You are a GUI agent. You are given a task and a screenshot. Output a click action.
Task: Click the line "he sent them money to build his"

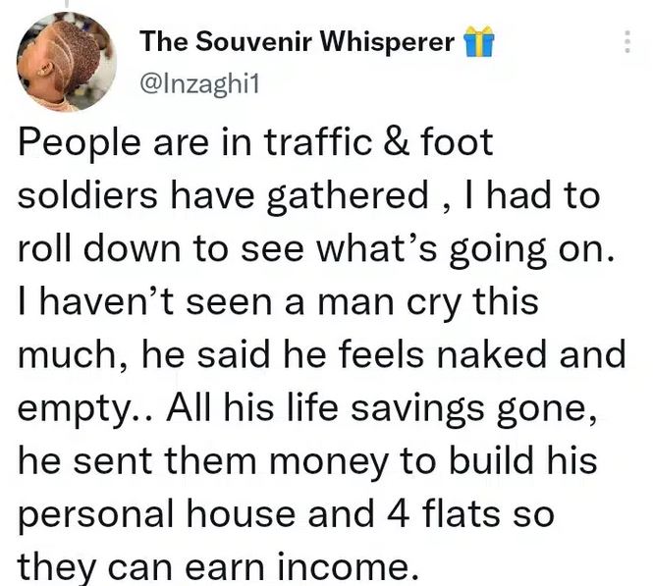coord(305,453)
